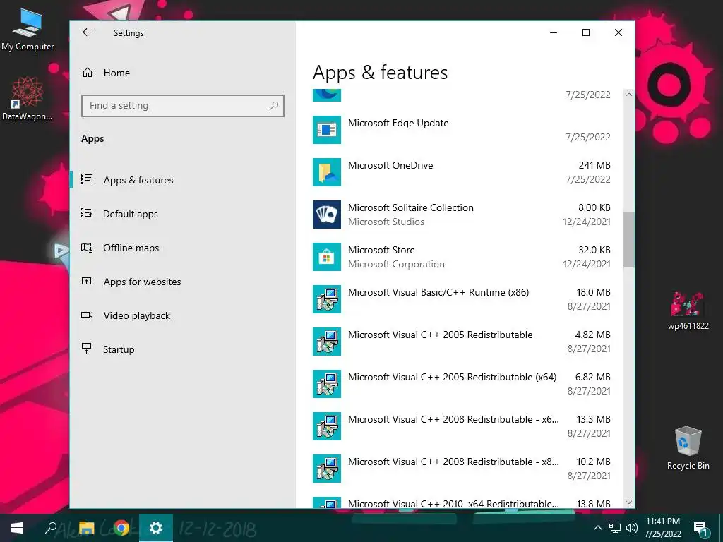Select Microsoft Store entry name

381,251
